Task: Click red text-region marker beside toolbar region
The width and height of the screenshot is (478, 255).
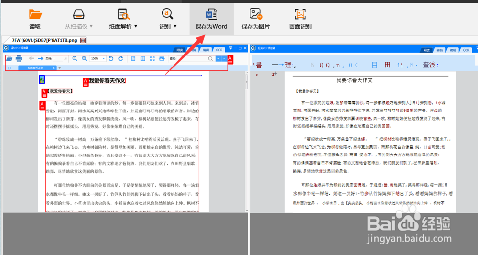Action: pyautogui.click(x=230, y=59)
